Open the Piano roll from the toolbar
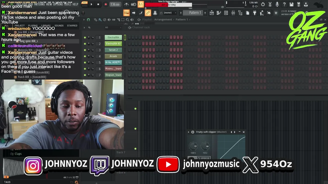This screenshot has width=328, height=184. pyautogui.click(x=219, y=13)
